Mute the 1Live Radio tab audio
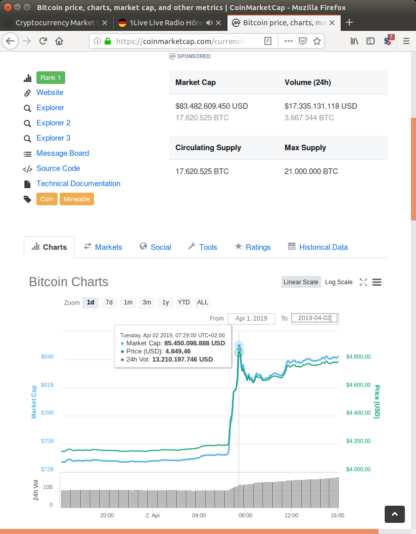The width and height of the screenshot is (416, 534). click(x=209, y=23)
